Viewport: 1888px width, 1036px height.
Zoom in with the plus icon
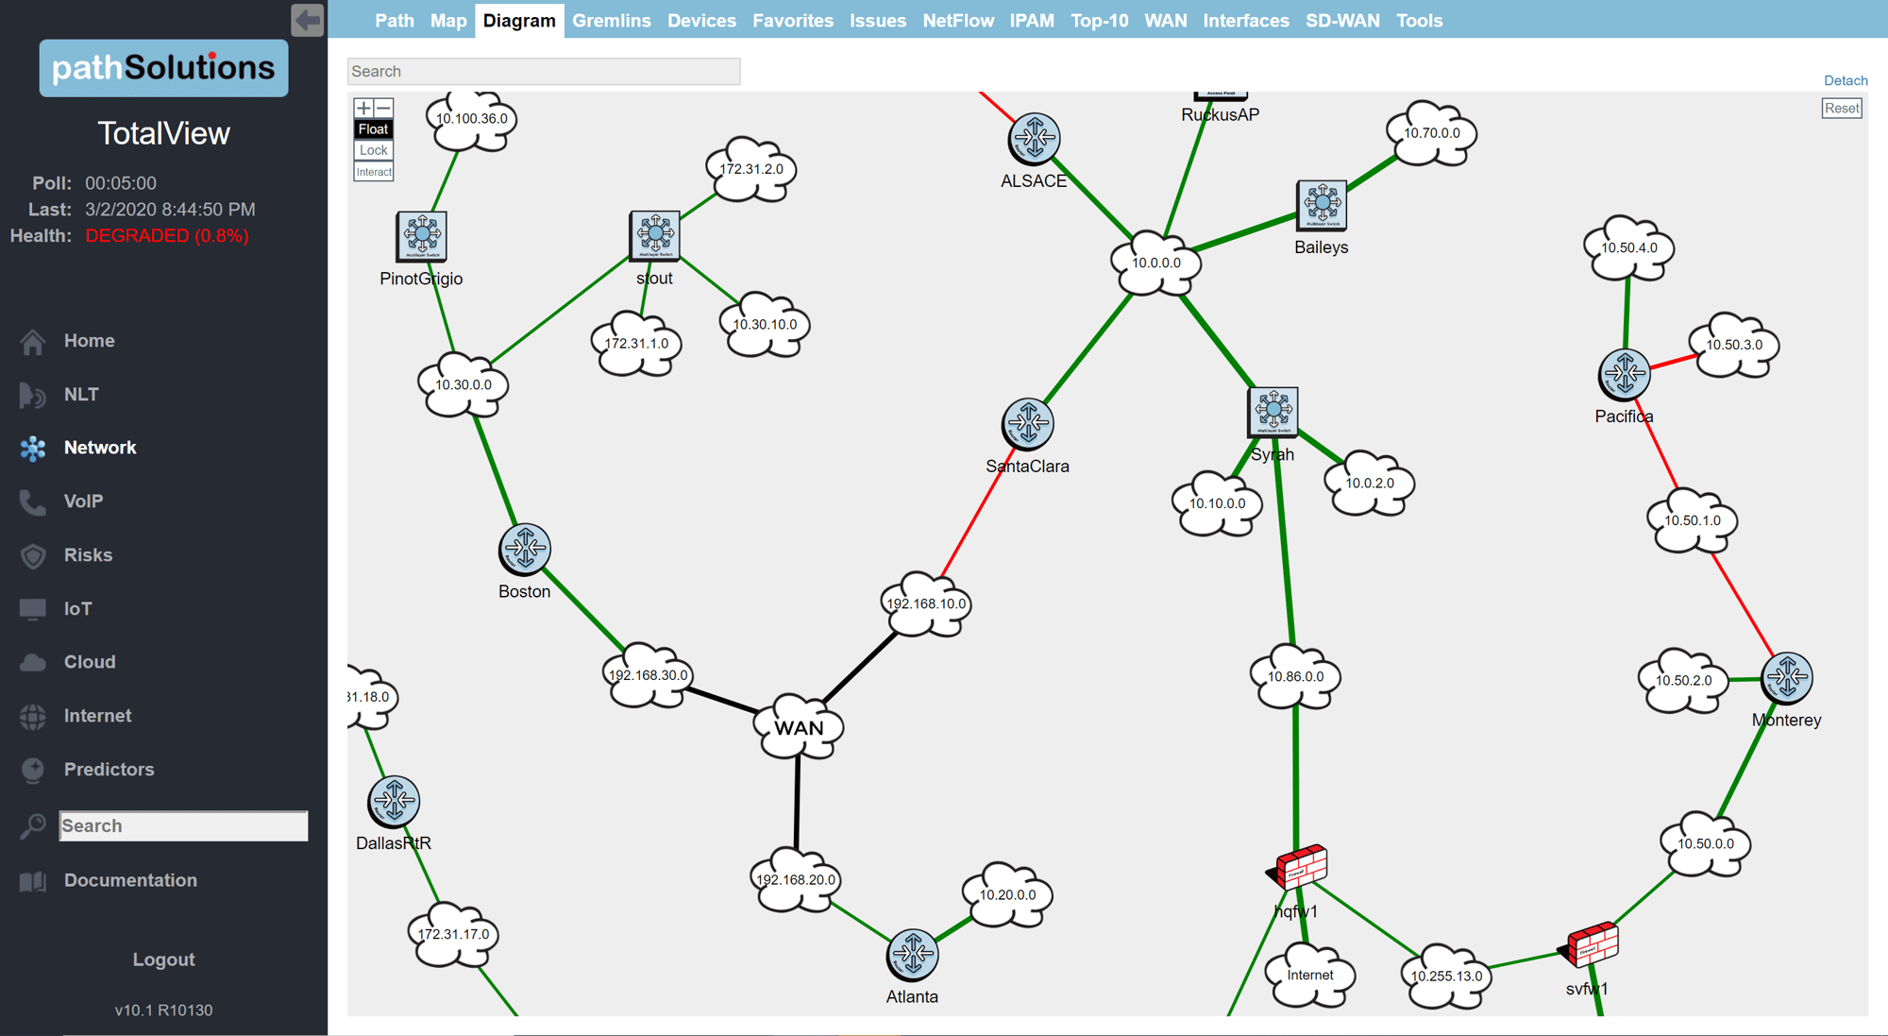click(x=363, y=108)
